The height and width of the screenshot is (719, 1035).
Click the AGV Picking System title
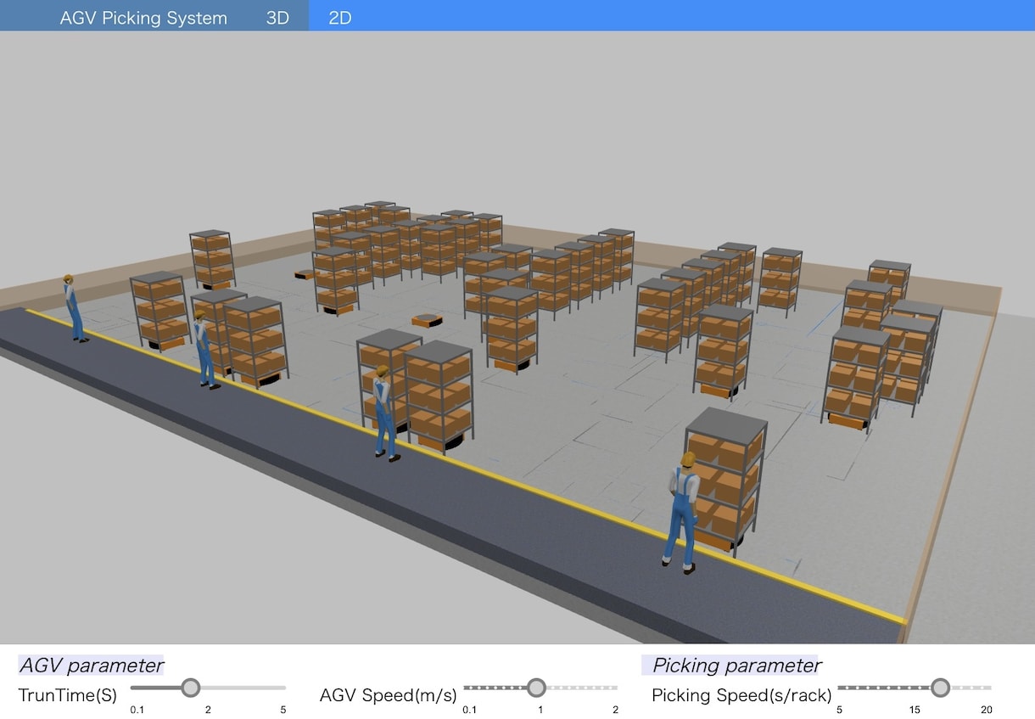coord(143,17)
